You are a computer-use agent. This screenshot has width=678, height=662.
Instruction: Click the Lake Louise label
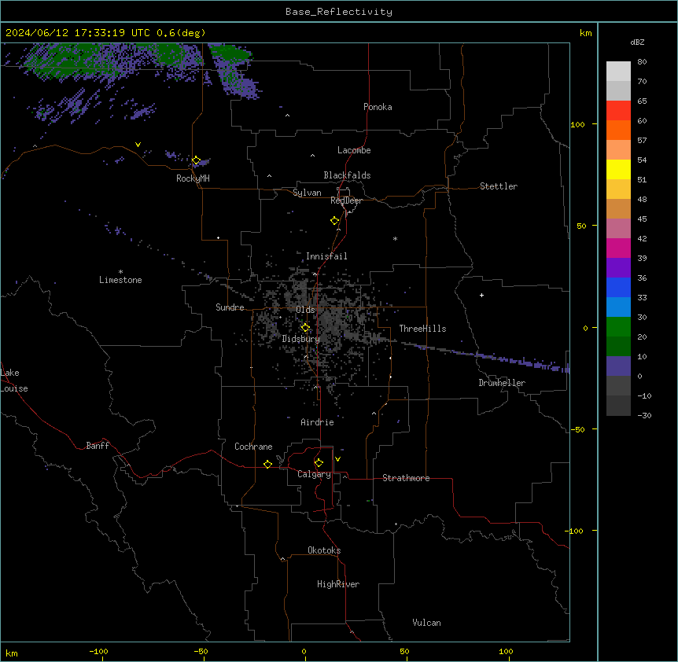[x=14, y=381]
